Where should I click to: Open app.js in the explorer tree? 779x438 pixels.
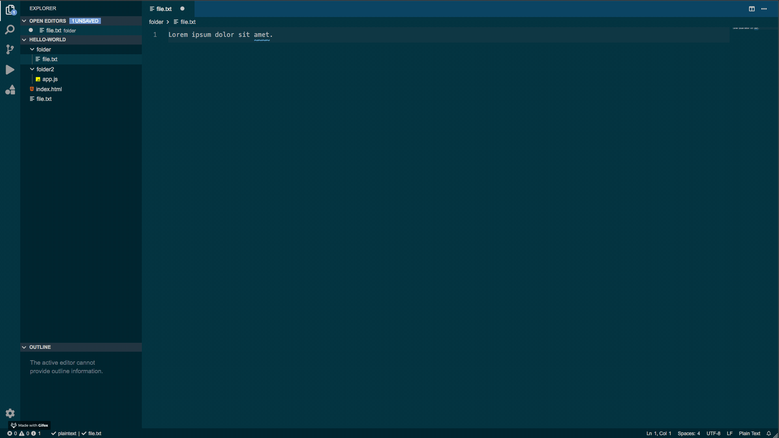tap(50, 79)
